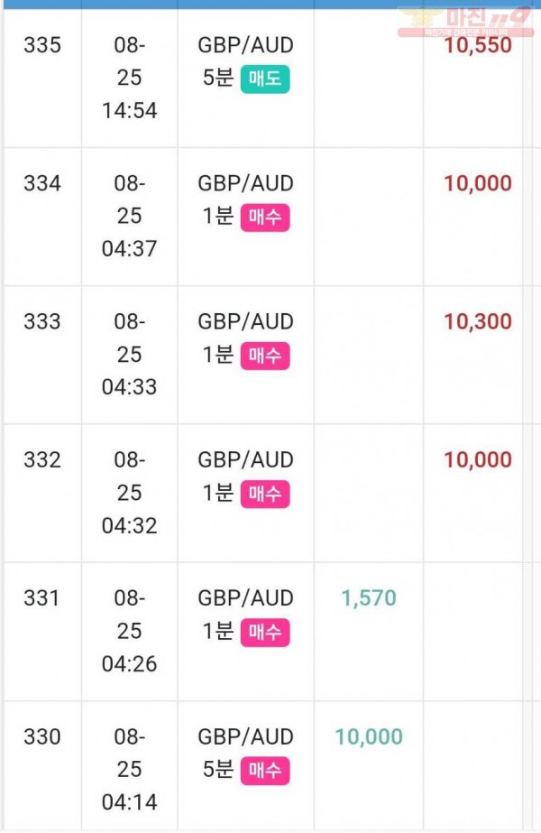This screenshot has width=541, height=833.
Task: Click the 08-25 04:37 timestamp cell
Action: (130, 217)
